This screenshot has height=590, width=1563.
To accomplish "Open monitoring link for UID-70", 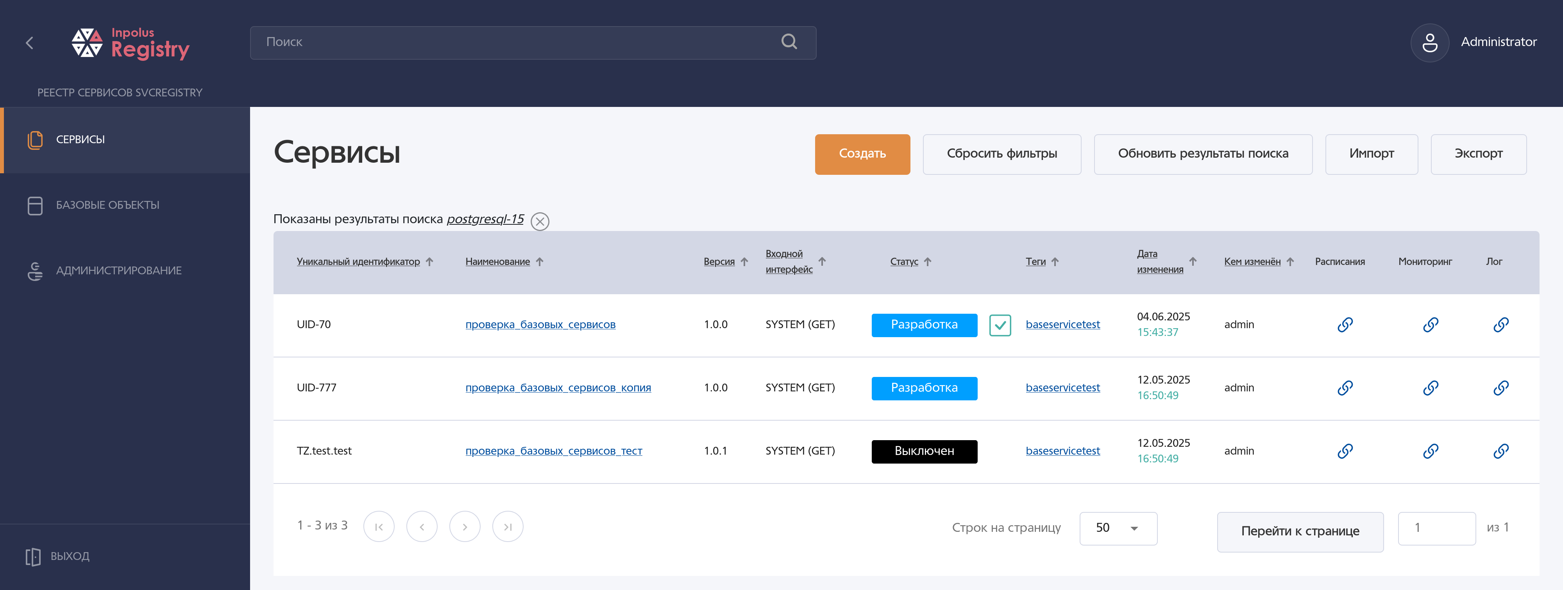I will (x=1430, y=325).
